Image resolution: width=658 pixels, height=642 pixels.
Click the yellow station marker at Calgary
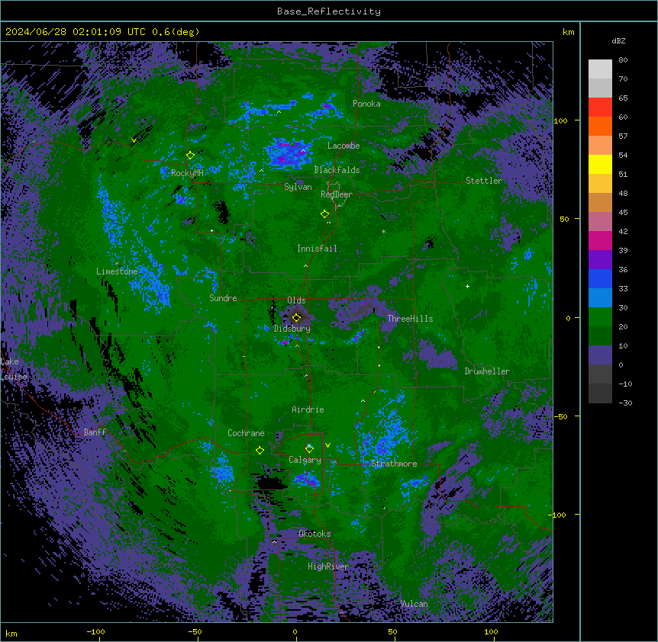(x=309, y=449)
